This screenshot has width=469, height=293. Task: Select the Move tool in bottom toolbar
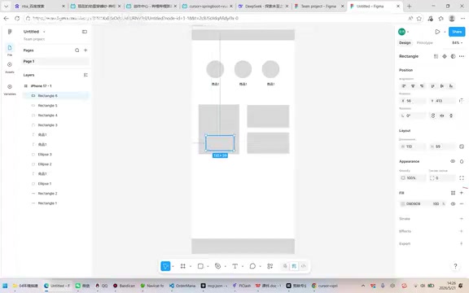pyautogui.click(x=165, y=266)
